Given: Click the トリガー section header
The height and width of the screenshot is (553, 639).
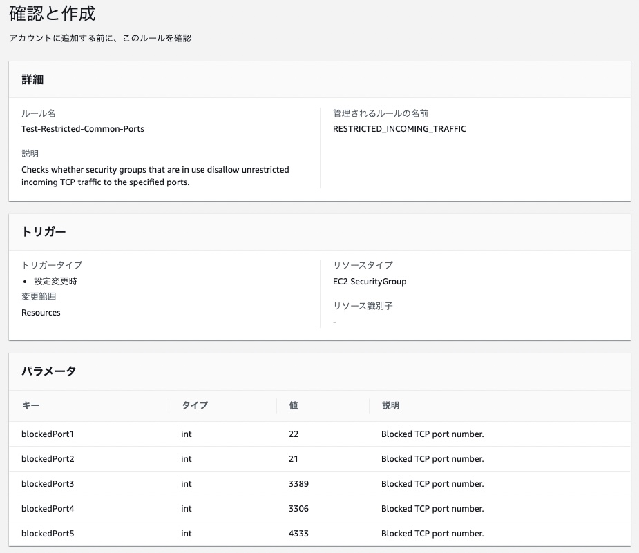Looking at the screenshot, I should 44,232.
